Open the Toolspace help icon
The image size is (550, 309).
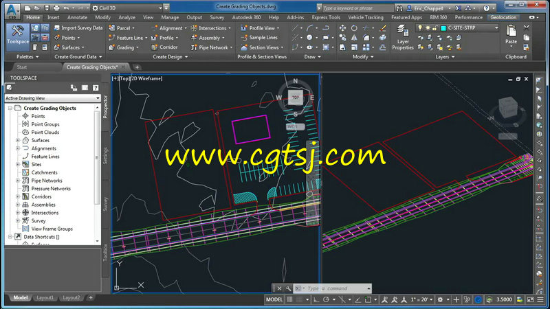point(96,88)
